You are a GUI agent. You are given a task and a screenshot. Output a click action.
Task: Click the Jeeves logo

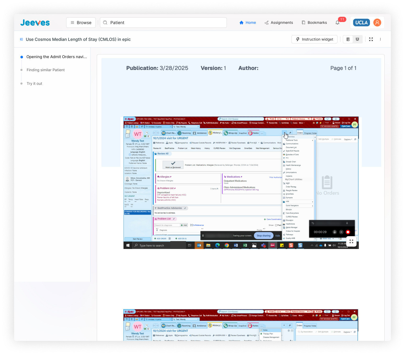point(35,23)
